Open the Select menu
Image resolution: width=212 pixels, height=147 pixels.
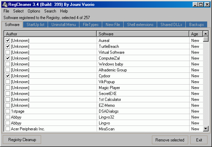tap(18, 11)
